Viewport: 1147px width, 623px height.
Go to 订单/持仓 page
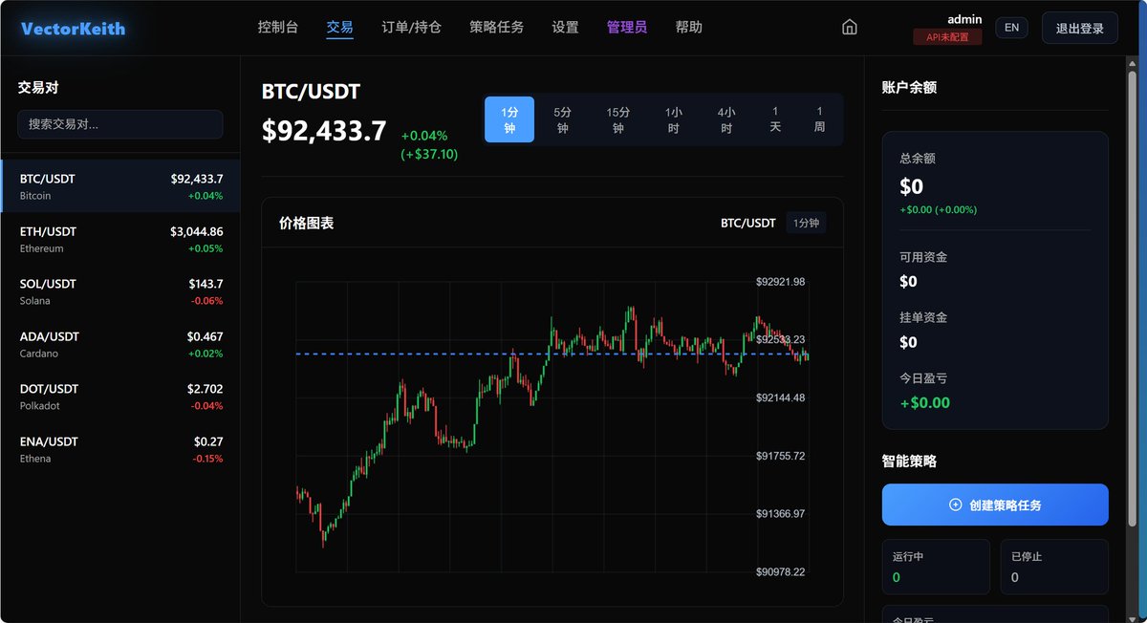pos(411,28)
